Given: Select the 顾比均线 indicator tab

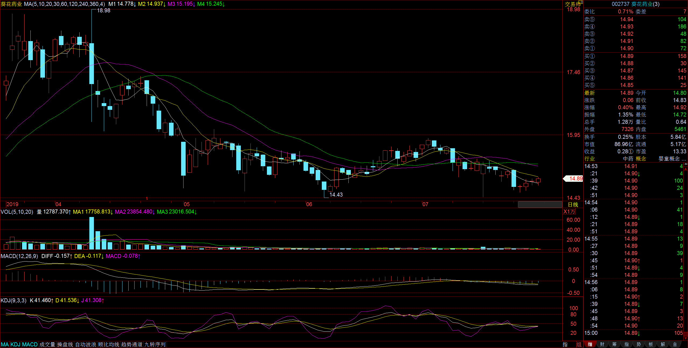Looking at the screenshot, I should (x=109, y=345).
